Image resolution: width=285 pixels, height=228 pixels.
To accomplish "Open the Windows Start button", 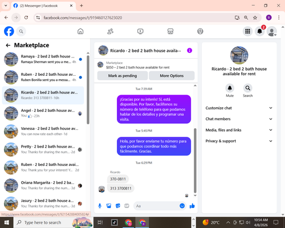I will [6, 222].
